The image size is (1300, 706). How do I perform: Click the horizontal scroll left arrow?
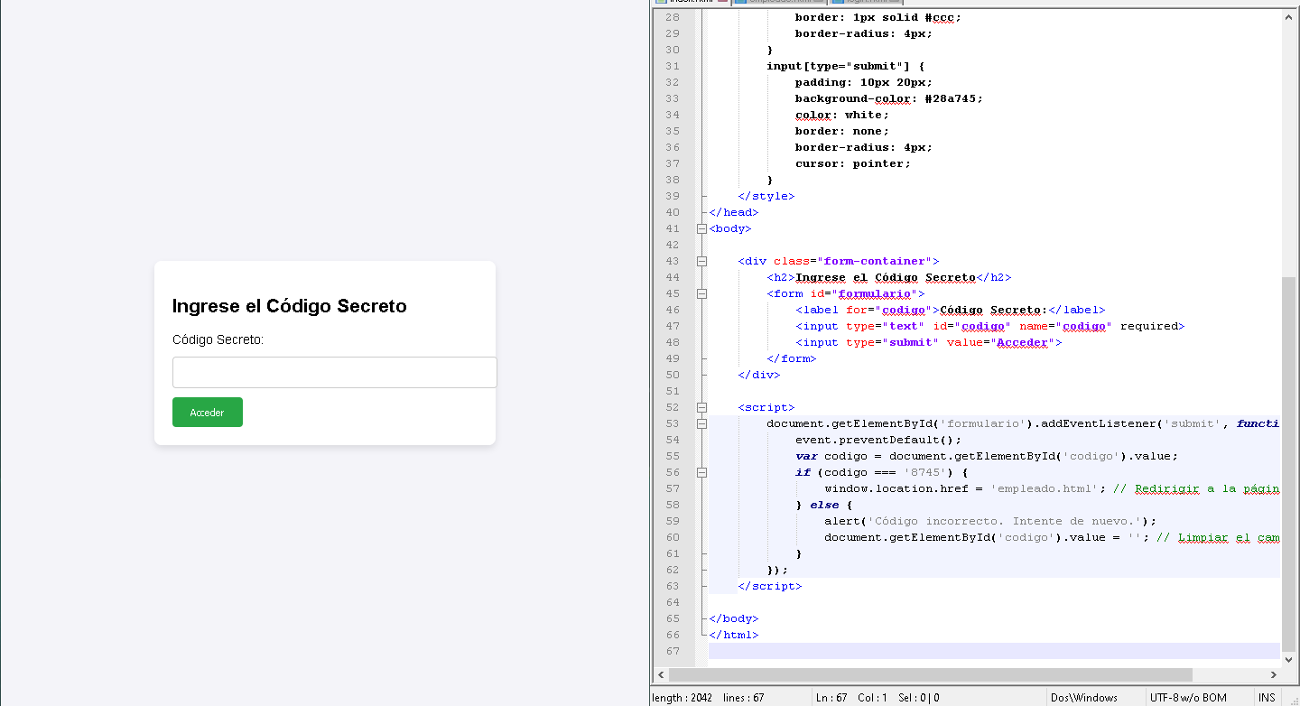[661, 675]
